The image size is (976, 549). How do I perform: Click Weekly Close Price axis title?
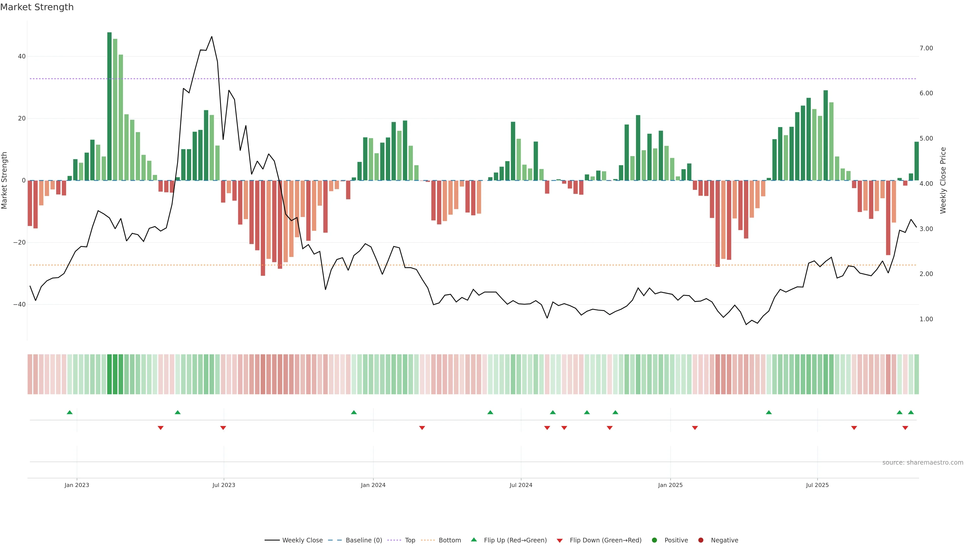(943, 180)
